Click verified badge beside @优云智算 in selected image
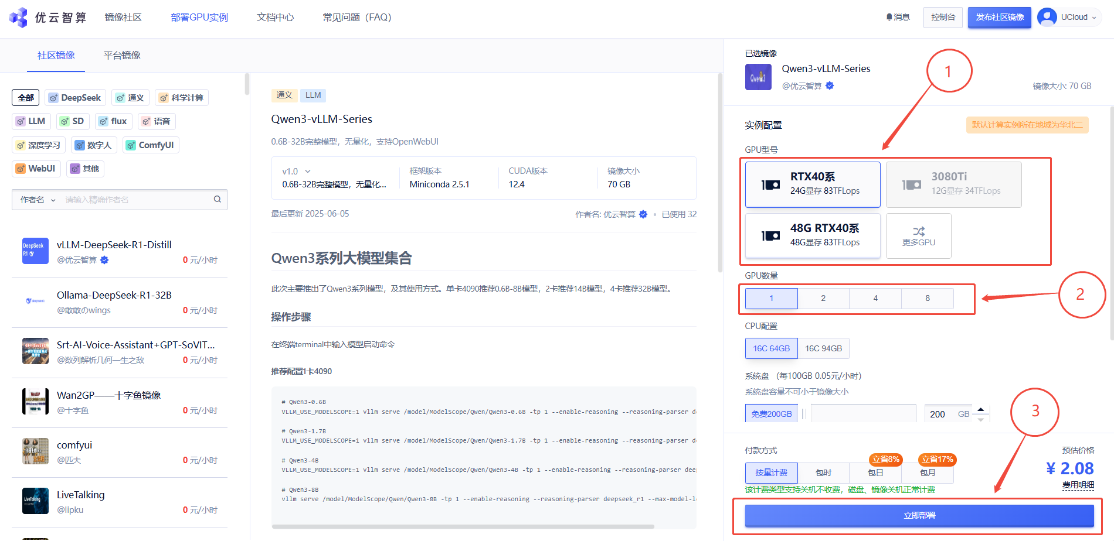Viewport: 1114px width, 541px height. [x=830, y=85]
